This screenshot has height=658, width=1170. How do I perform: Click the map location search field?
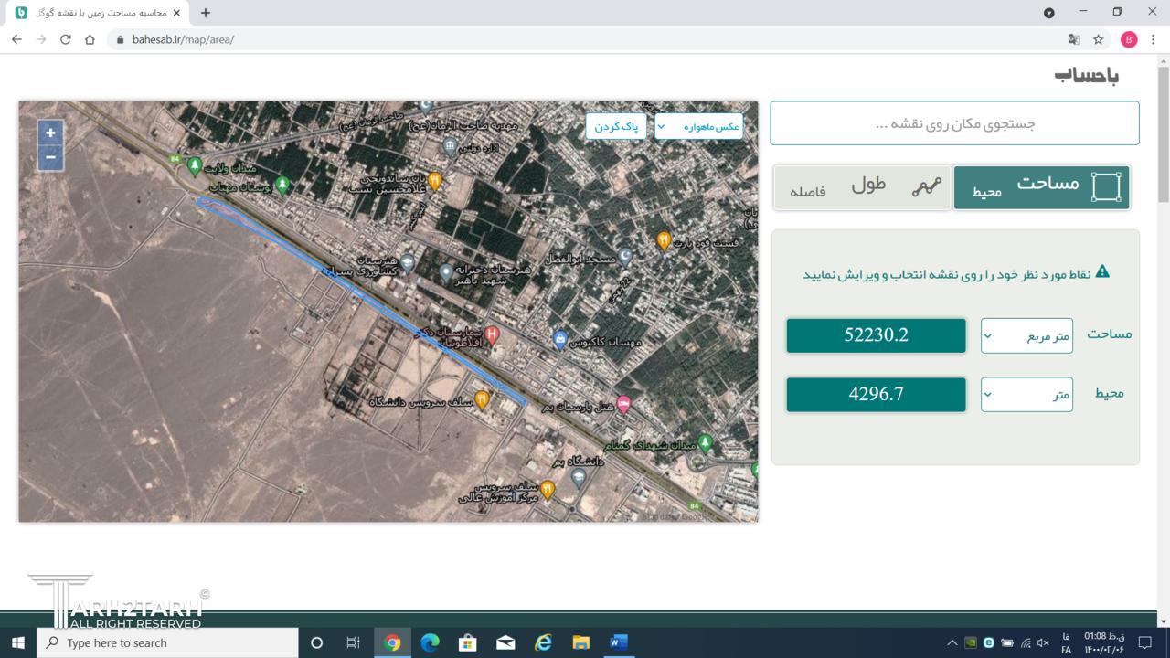[x=954, y=123]
